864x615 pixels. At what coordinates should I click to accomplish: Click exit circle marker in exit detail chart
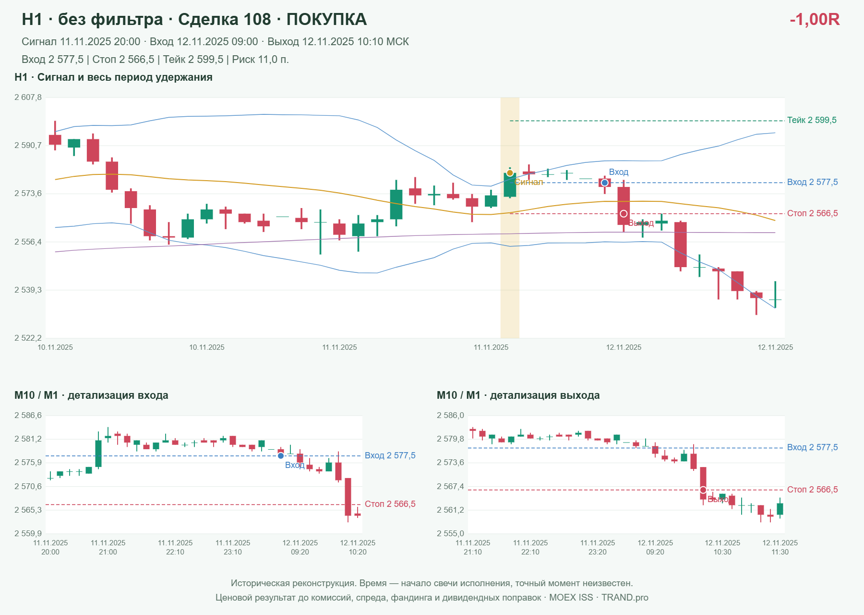703,490
